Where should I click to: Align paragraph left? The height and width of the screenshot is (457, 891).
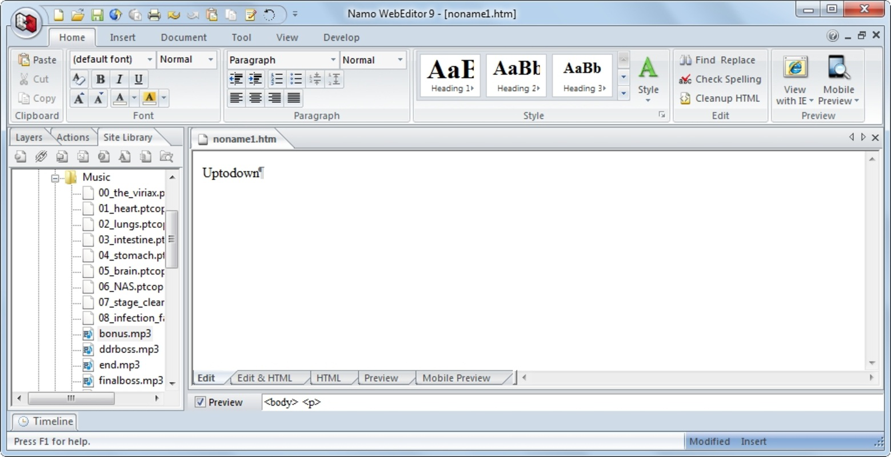[x=236, y=98]
